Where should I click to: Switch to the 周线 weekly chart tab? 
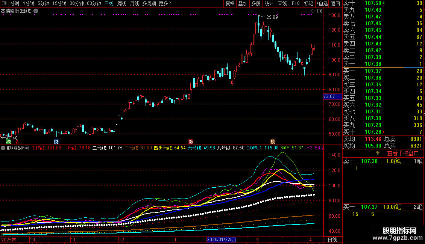point(122,3)
